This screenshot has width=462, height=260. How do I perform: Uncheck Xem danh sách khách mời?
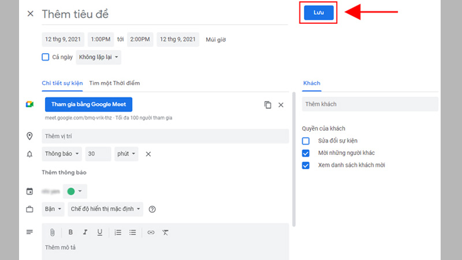tap(306, 165)
